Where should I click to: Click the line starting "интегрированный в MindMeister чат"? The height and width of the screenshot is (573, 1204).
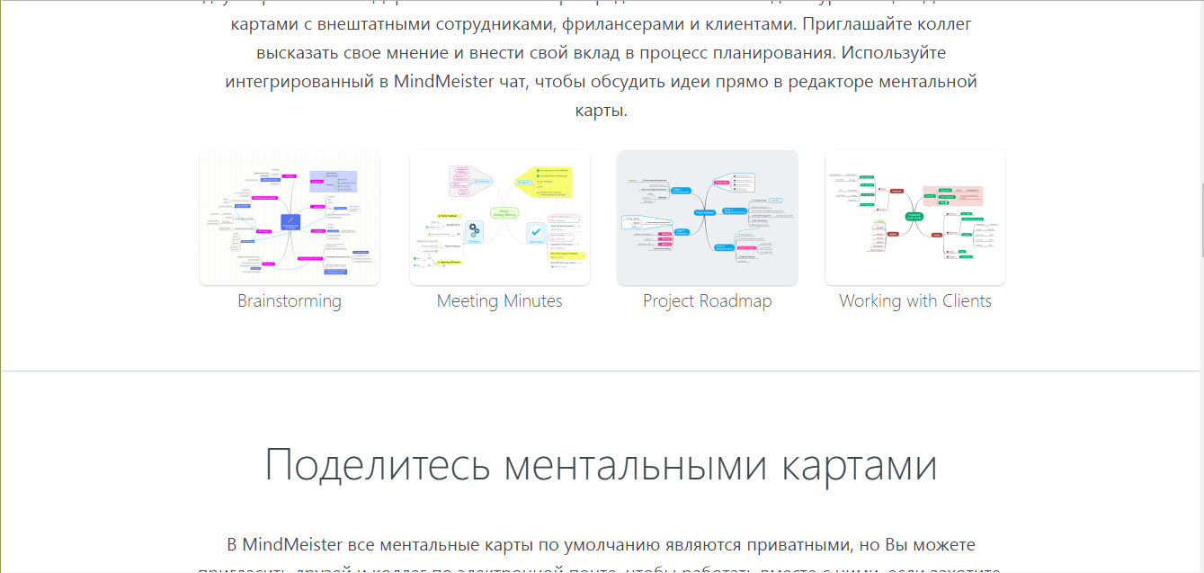[601, 82]
